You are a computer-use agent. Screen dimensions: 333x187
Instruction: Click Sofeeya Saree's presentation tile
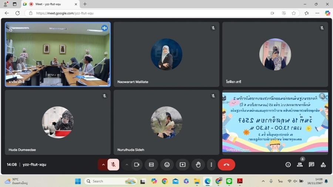(275, 122)
